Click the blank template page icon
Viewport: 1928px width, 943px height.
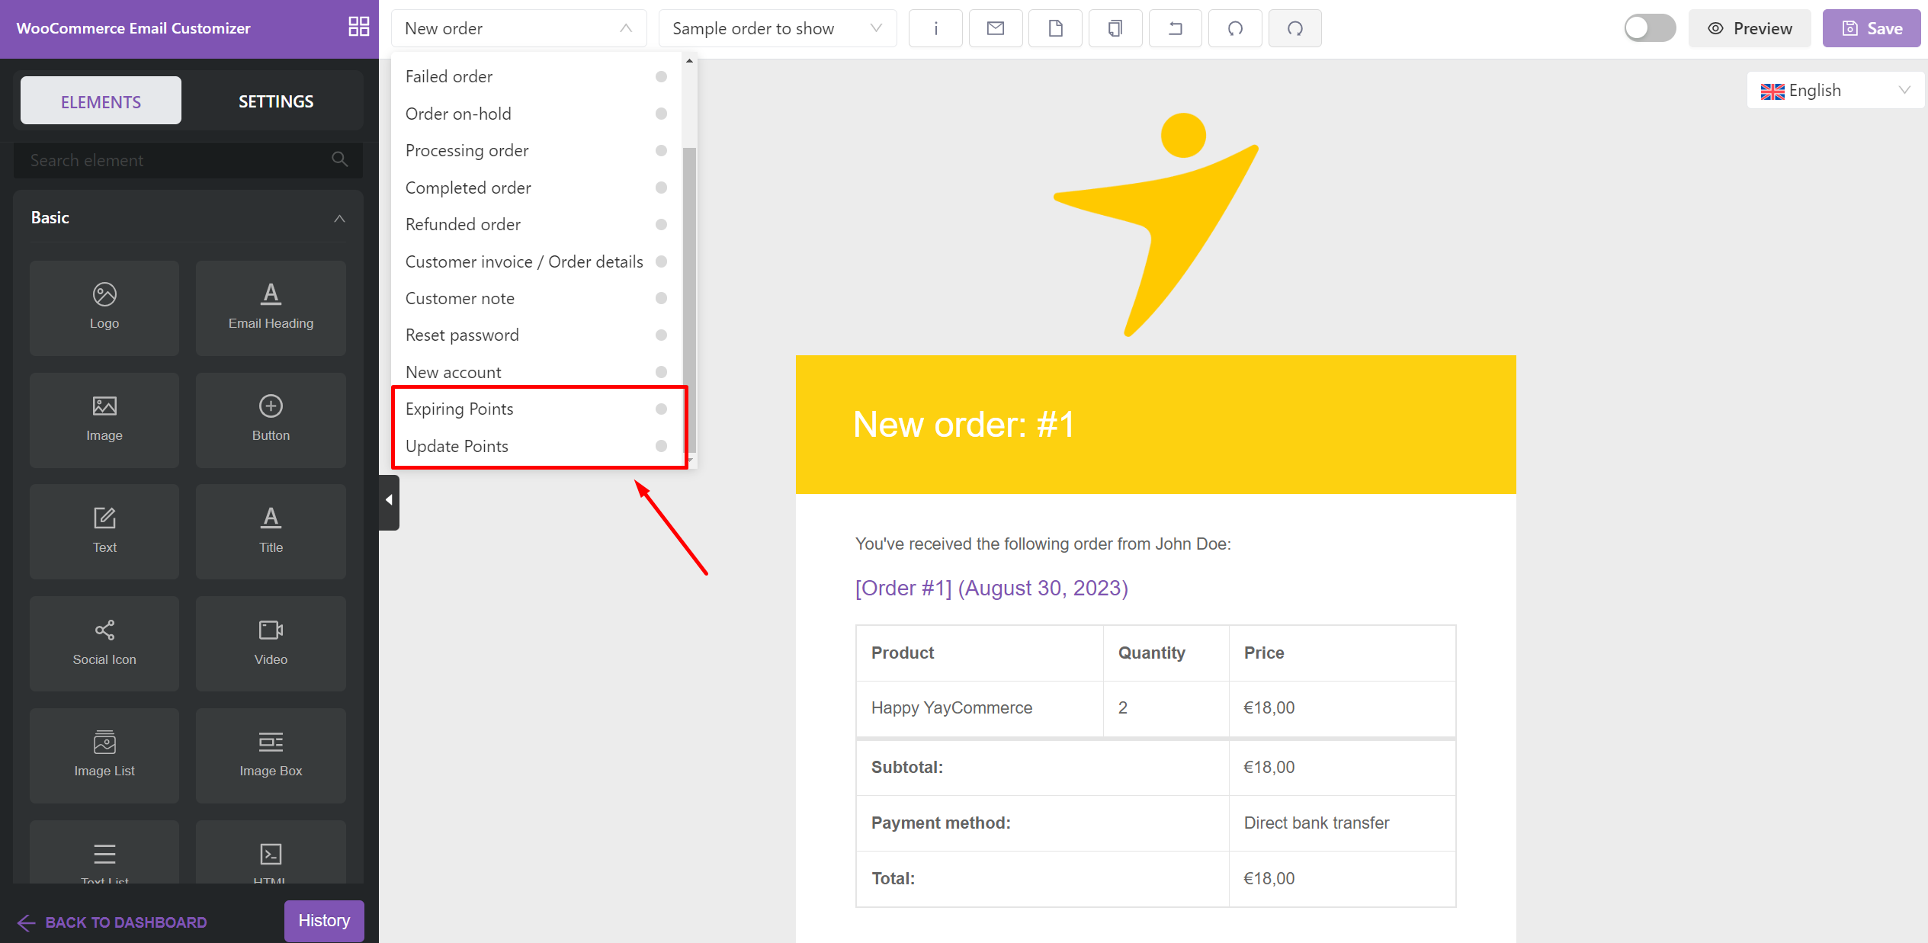1055,29
